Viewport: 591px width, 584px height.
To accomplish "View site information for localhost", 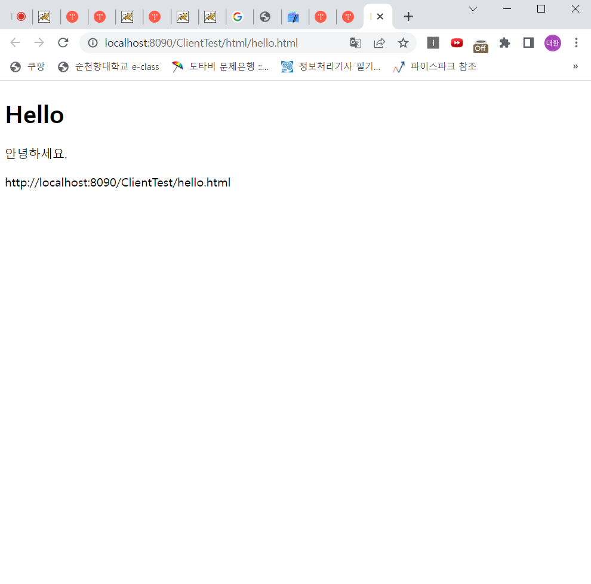I will 93,43.
